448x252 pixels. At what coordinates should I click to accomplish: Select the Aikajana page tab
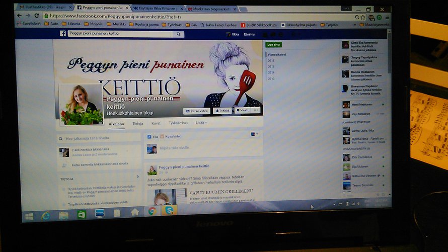coord(116,124)
